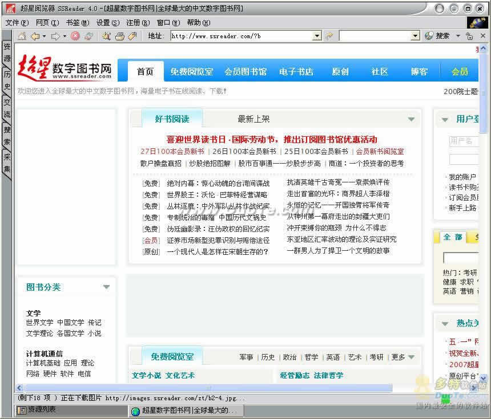Open the dropdown arrow next to 搜索
The image size is (491, 419).
pyautogui.click(x=458, y=36)
